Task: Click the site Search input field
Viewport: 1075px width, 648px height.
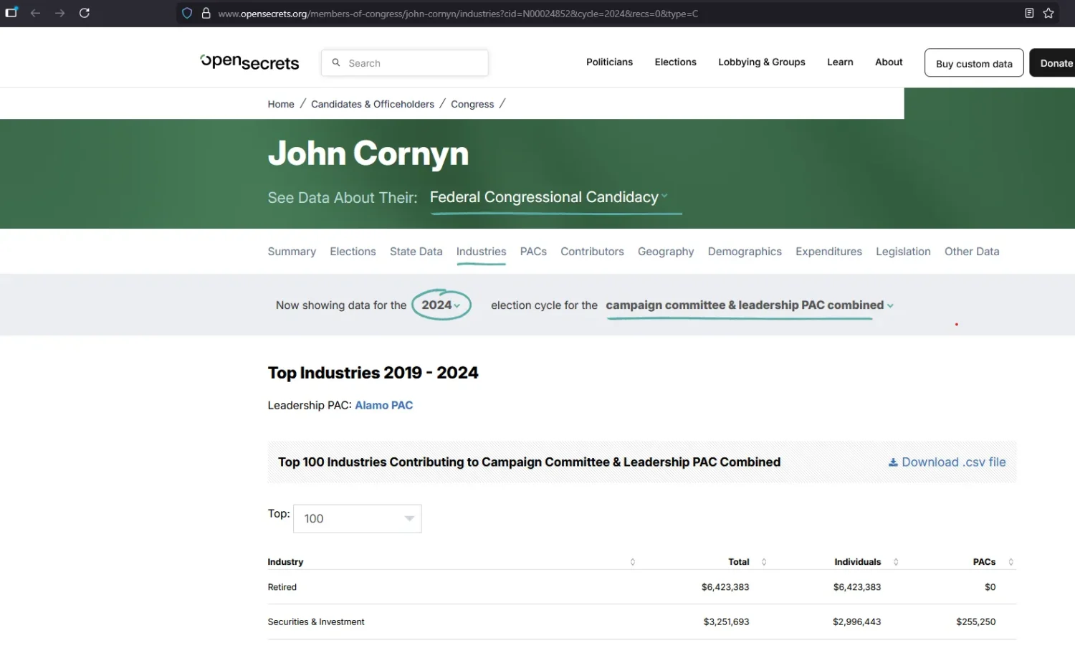Action: coord(405,63)
